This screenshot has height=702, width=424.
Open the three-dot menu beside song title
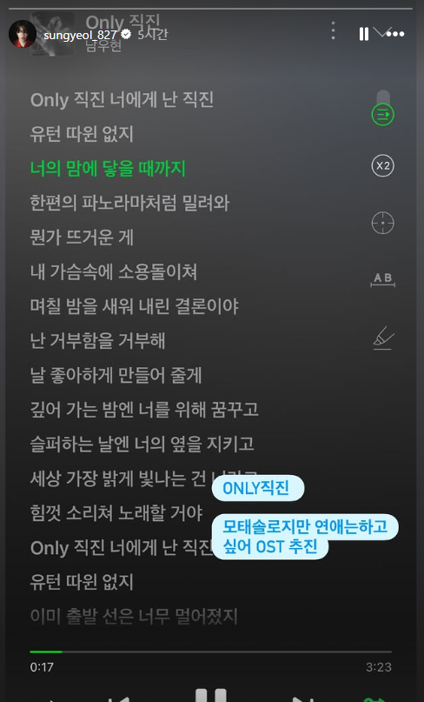click(334, 31)
